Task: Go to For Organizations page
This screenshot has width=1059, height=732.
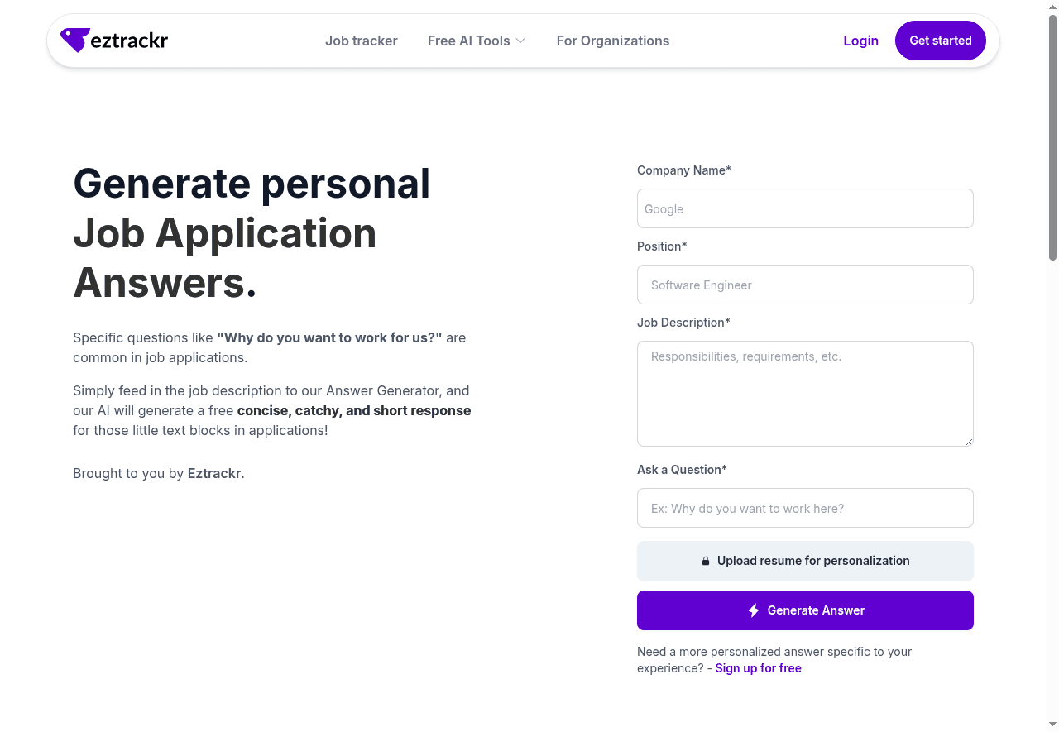Action: 612,41
